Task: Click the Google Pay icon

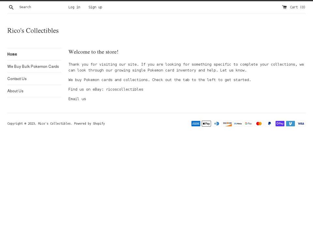Action: [248, 123]
